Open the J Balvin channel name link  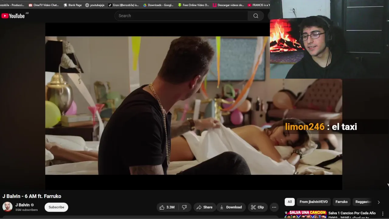click(22, 205)
